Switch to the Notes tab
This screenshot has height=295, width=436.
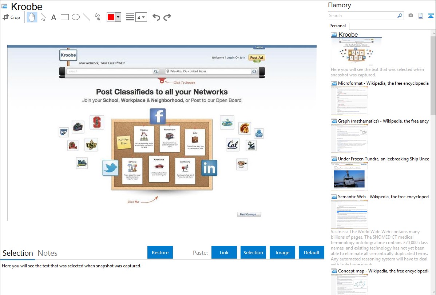pyautogui.click(x=48, y=253)
